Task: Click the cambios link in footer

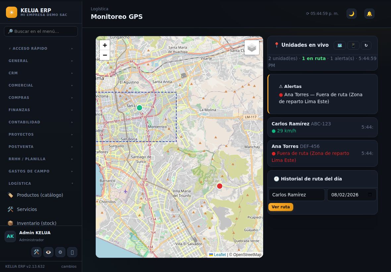Action: [x=69, y=266]
